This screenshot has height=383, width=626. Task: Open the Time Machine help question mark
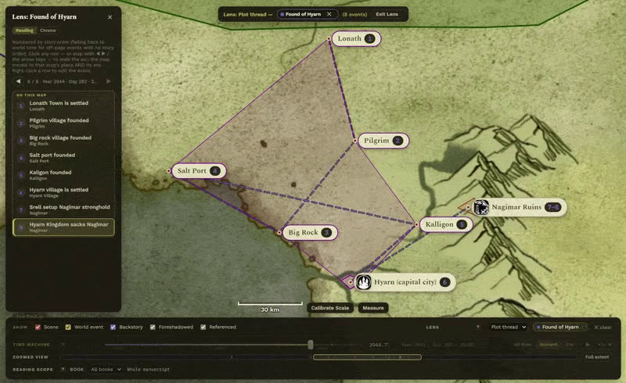click(x=63, y=345)
